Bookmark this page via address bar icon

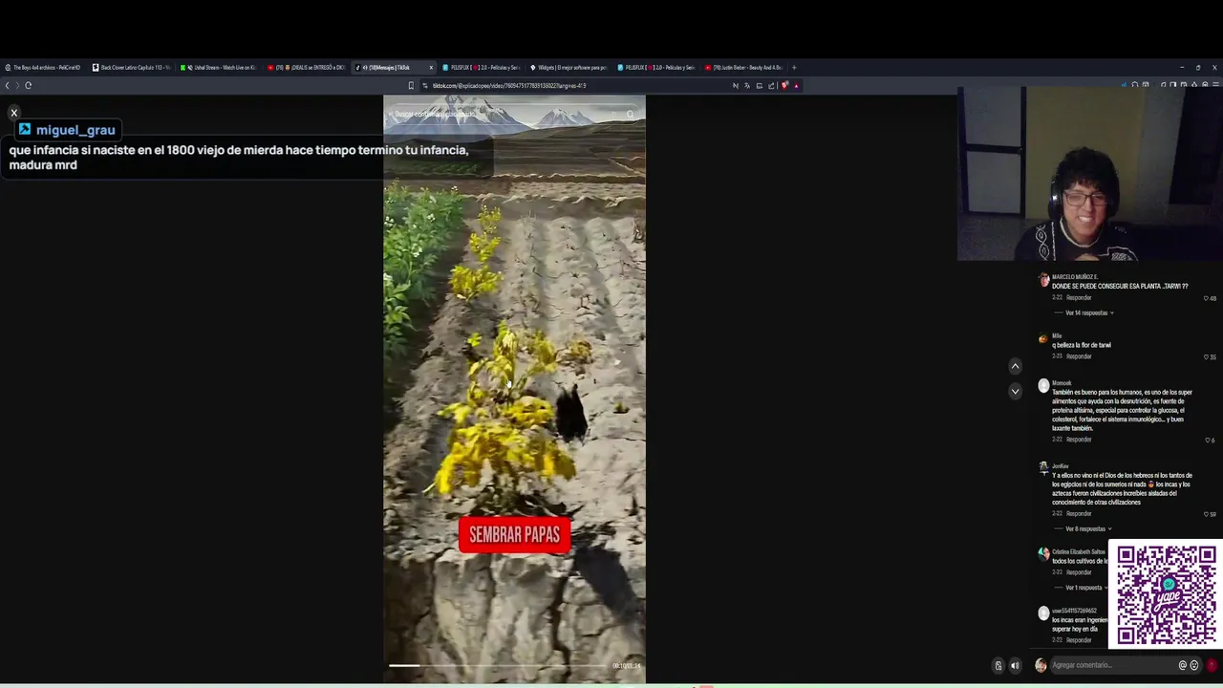click(x=412, y=85)
